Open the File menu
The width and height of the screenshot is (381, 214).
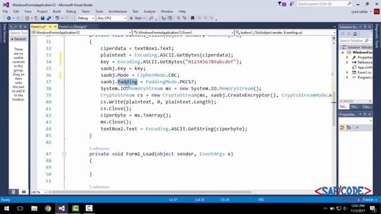click(x=5, y=11)
